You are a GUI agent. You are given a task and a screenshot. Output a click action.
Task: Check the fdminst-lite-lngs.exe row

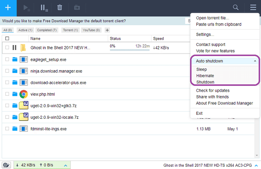tap(7, 129)
